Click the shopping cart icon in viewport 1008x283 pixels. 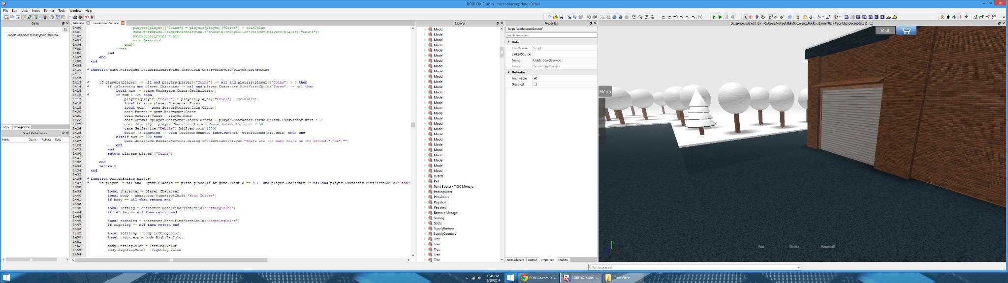pos(906,30)
